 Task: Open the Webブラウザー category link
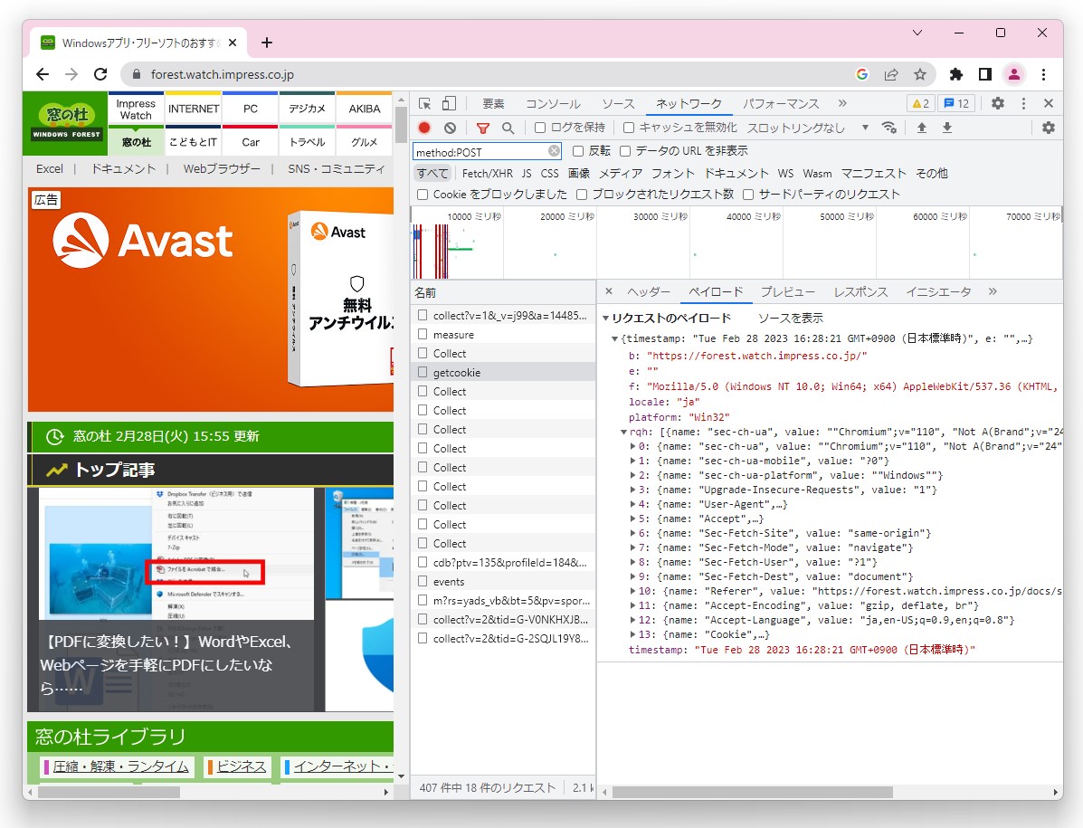[222, 168]
